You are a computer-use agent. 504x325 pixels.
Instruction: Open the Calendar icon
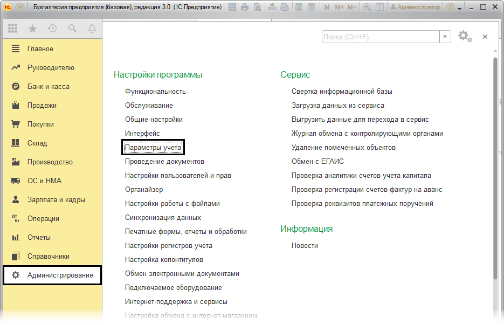(312, 7)
